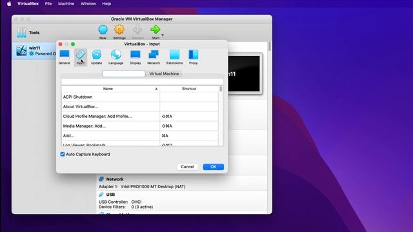The height and width of the screenshot is (232, 413).
Task: Open the VirtualBox menu in menu bar
Action: click(28, 4)
